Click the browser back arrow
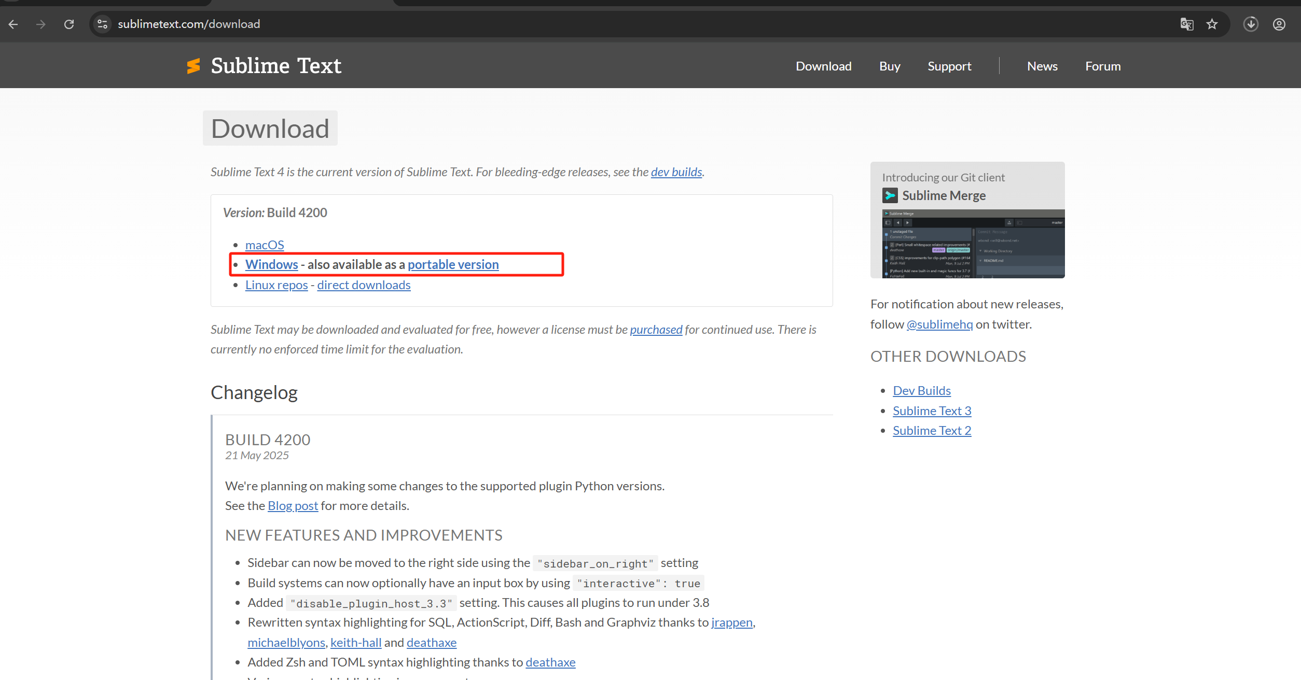Image resolution: width=1301 pixels, height=680 pixels. (13, 24)
